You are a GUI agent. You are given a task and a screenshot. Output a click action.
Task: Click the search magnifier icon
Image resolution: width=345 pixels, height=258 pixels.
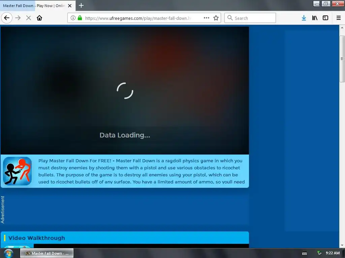point(230,18)
